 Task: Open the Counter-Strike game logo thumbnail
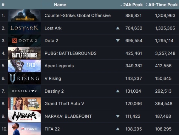coord(24,15)
